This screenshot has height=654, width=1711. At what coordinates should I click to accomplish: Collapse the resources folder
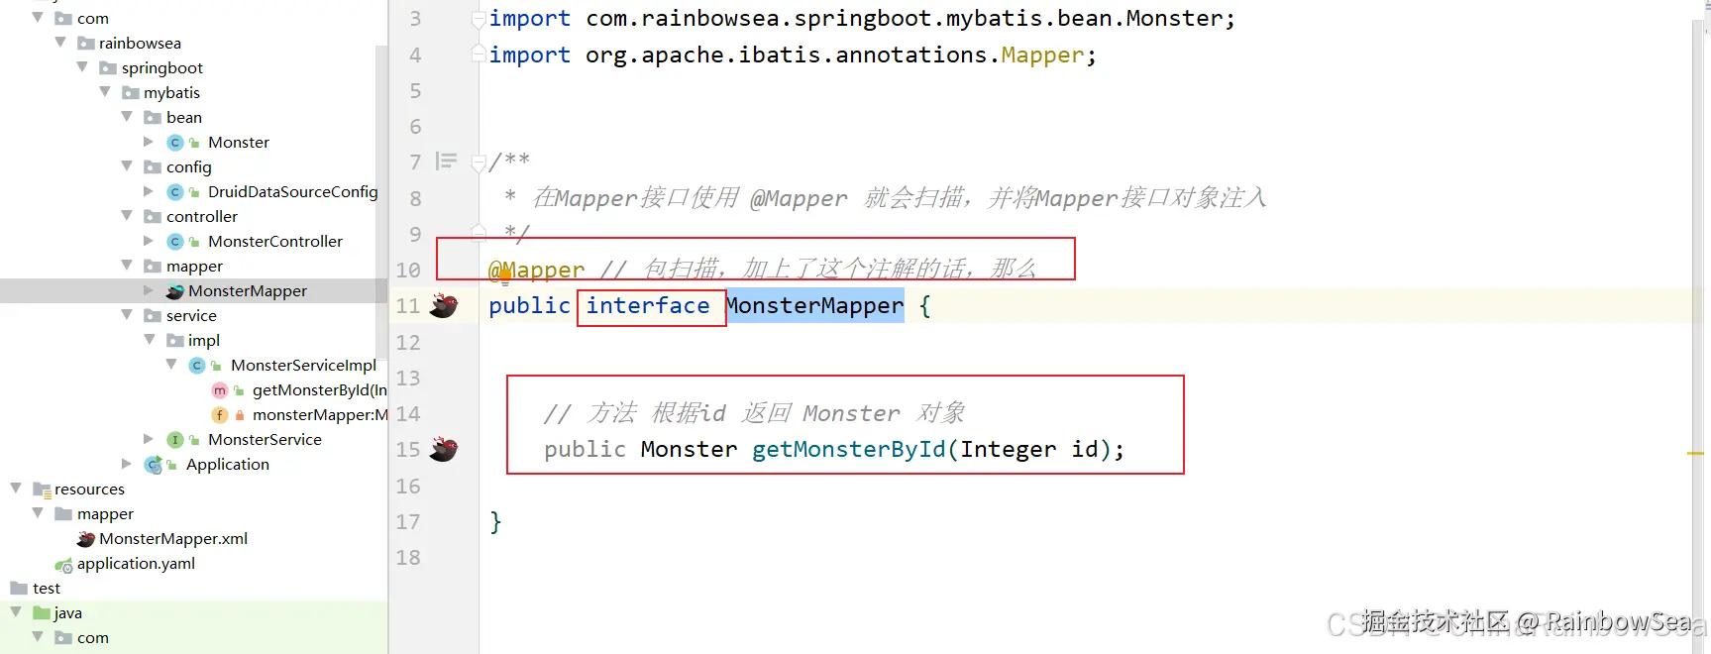pyautogui.click(x=16, y=489)
